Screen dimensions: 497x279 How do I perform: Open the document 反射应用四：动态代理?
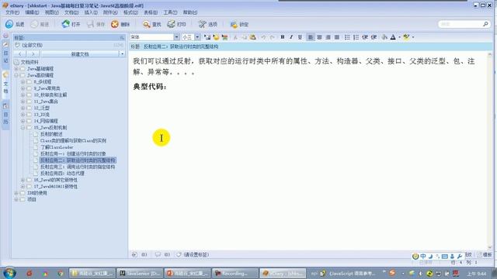point(62,174)
